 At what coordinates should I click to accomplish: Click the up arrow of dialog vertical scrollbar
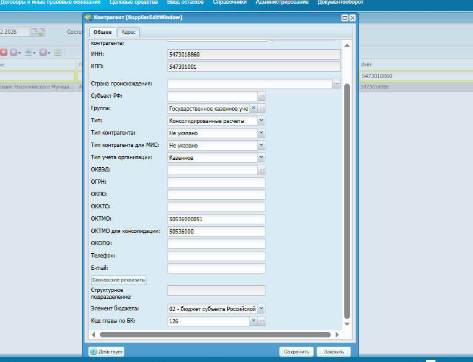click(x=347, y=45)
